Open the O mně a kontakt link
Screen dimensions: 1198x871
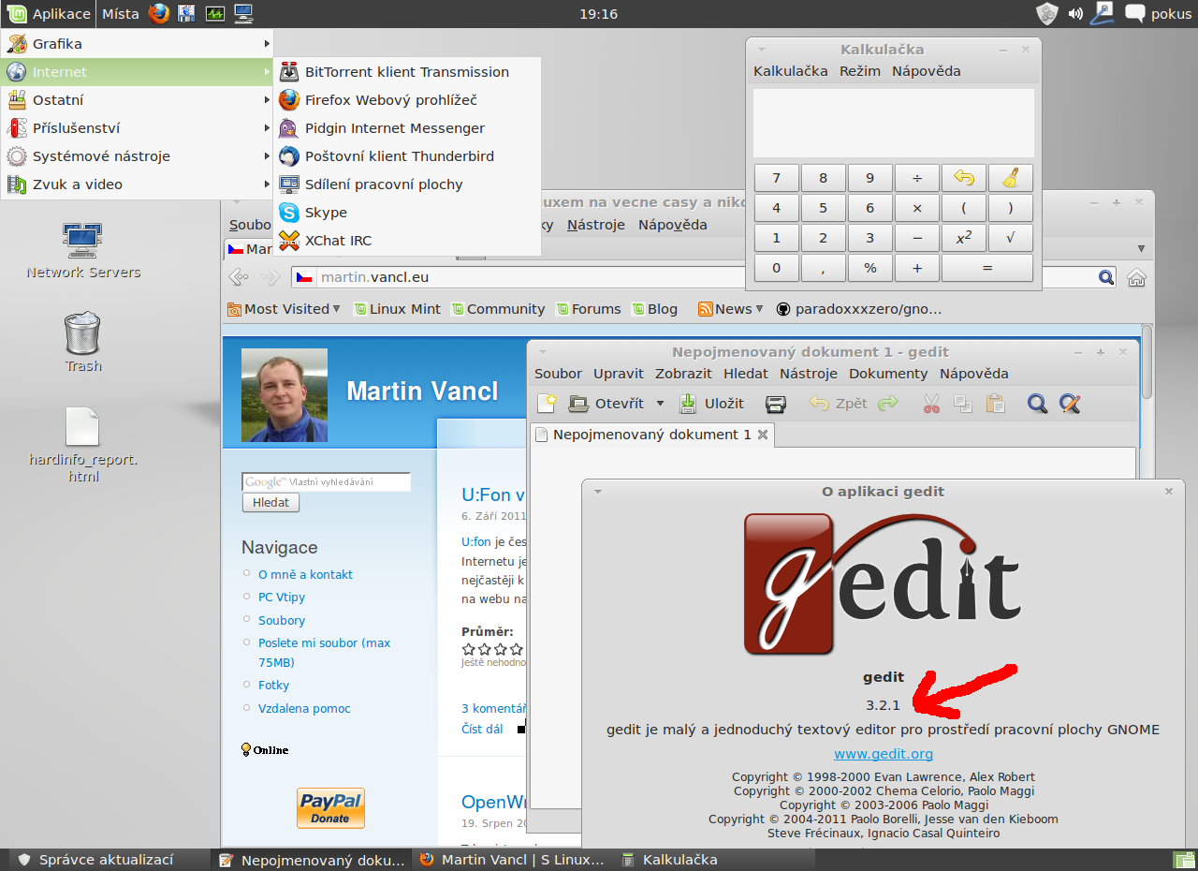tap(305, 575)
